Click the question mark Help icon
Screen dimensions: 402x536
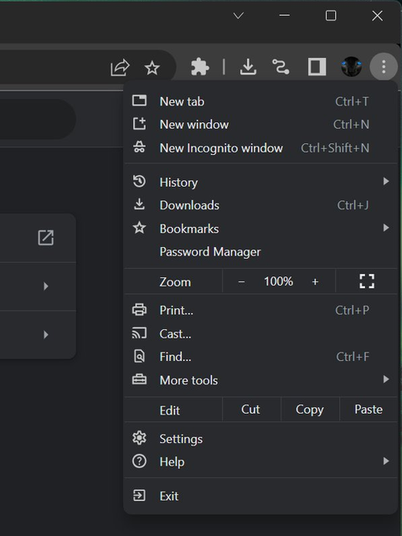point(139,461)
